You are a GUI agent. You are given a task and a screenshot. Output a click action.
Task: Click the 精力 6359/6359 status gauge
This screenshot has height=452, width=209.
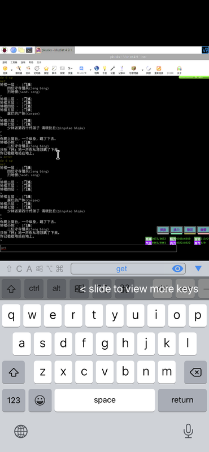point(180,238)
